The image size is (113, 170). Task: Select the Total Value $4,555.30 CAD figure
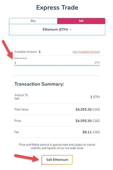pyautogui.click(x=88, y=109)
